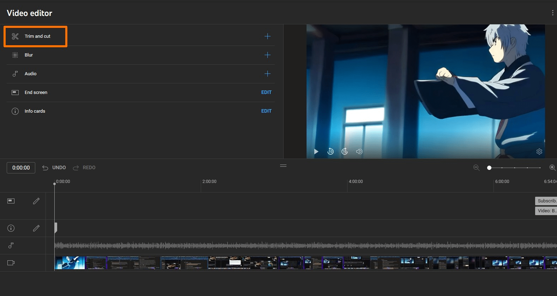Select the Info cards label
Screen dimensions: 557x296
(x=35, y=111)
